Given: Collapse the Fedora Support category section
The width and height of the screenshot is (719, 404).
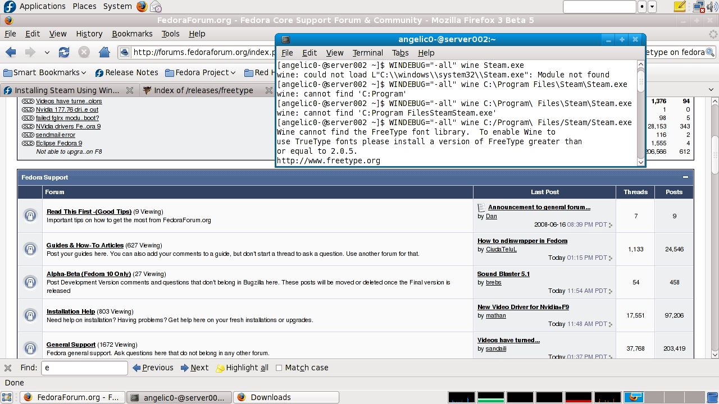Looking at the screenshot, I should (x=686, y=177).
